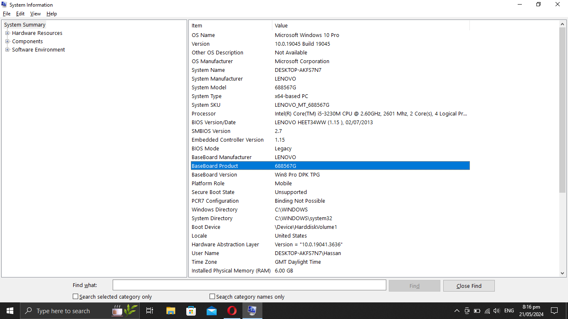Open the File menu
The width and height of the screenshot is (568, 319).
(7, 14)
